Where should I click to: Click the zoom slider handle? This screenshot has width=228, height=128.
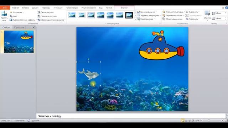pos(209,121)
